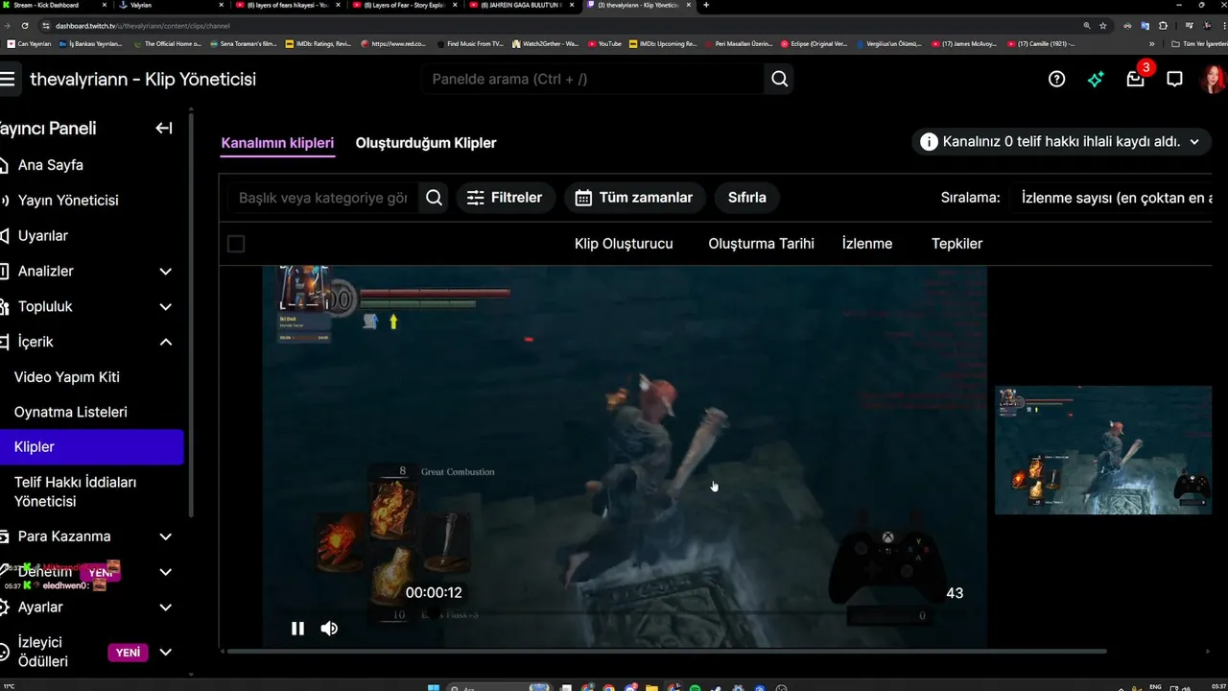Click the Ana Sayfa sidebar icon
Image resolution: width=1228 pixels, height=691 pixels.
pos(4,165)
